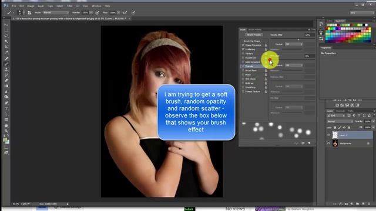Close the open document tab
The width and height of the screenshot is (376, 211).
[129, 18]
